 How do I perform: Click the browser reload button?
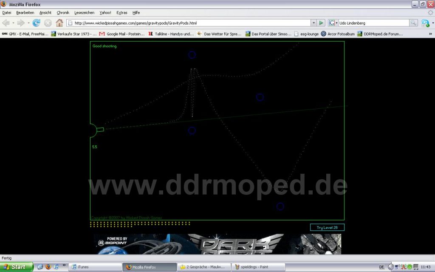coord(37,23)
